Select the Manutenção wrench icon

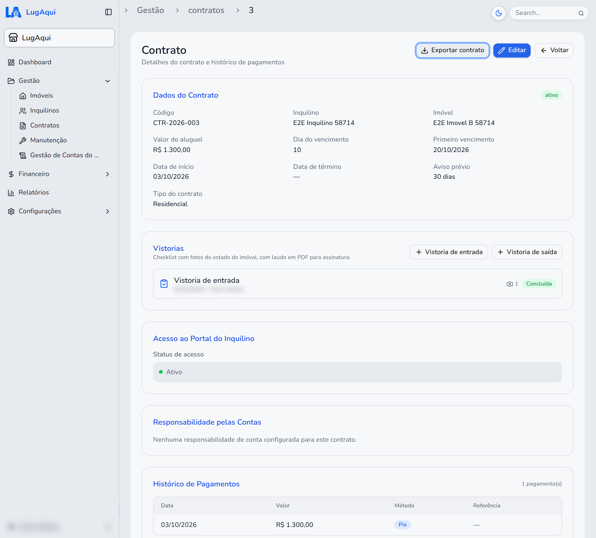coord(23,140)
